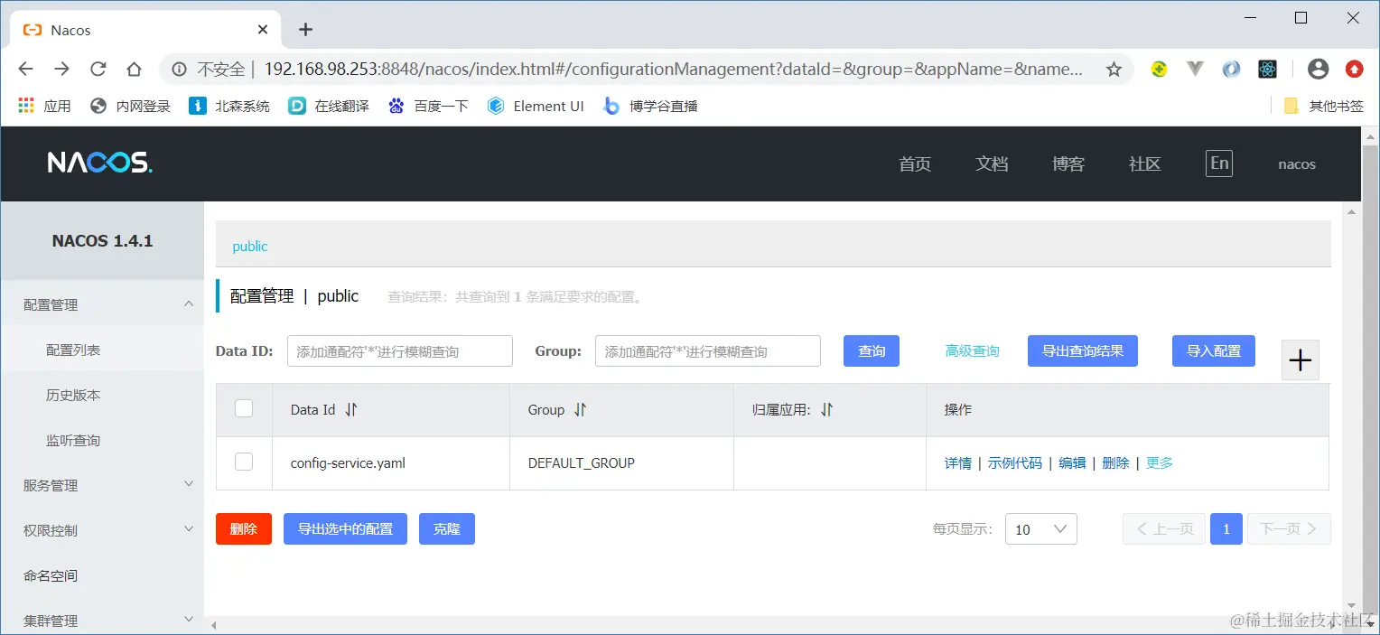Open the React DevTools extension icon
The height and width of the screenshot is (635, 1380).
(1267, 69)
